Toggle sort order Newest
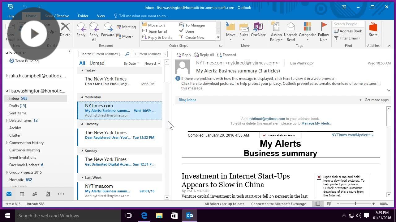The height and width of the screenshot is (222, 396). pyautogui.click(x=152, y=63)
